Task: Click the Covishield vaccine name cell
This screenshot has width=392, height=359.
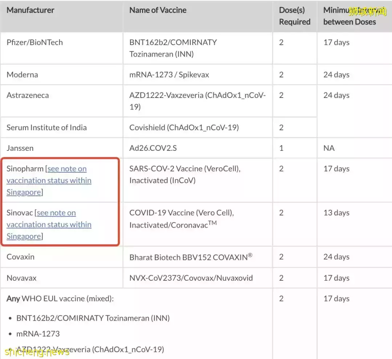Action: [184, 128]
